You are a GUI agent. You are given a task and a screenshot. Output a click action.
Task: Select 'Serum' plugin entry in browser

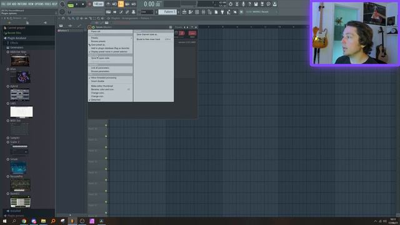click(x=14, y=159)
